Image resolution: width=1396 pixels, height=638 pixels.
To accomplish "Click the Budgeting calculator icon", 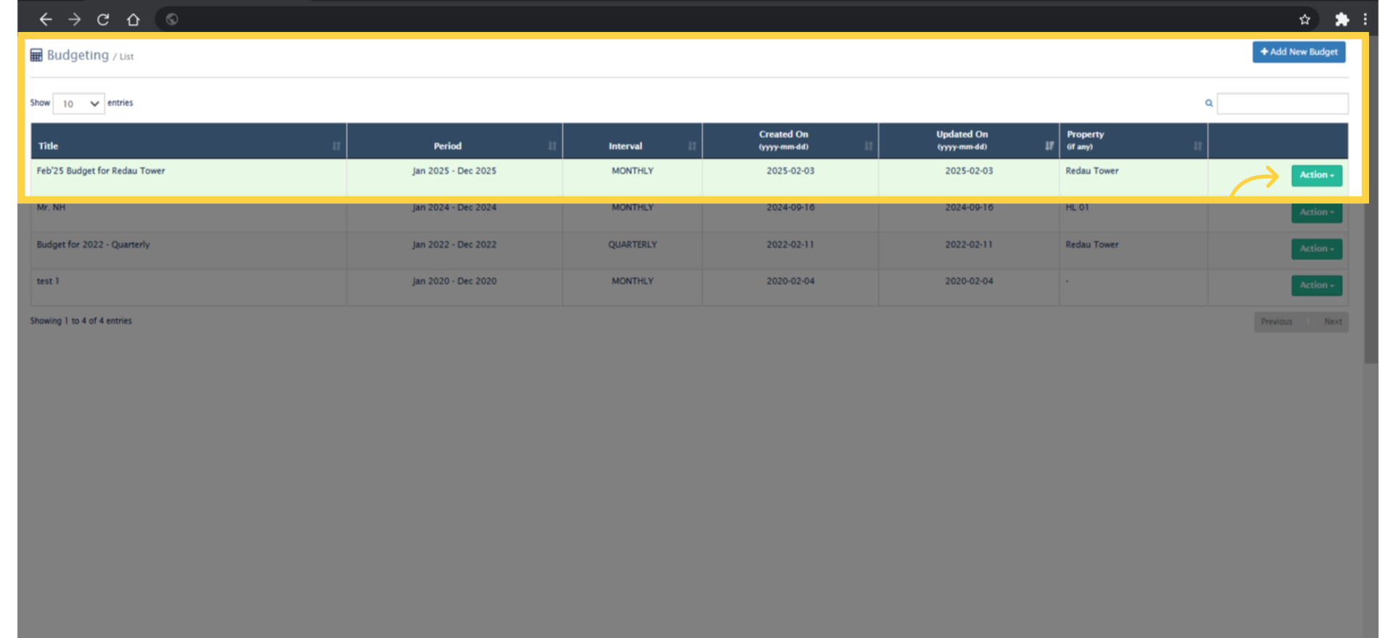I will [36, 55].
